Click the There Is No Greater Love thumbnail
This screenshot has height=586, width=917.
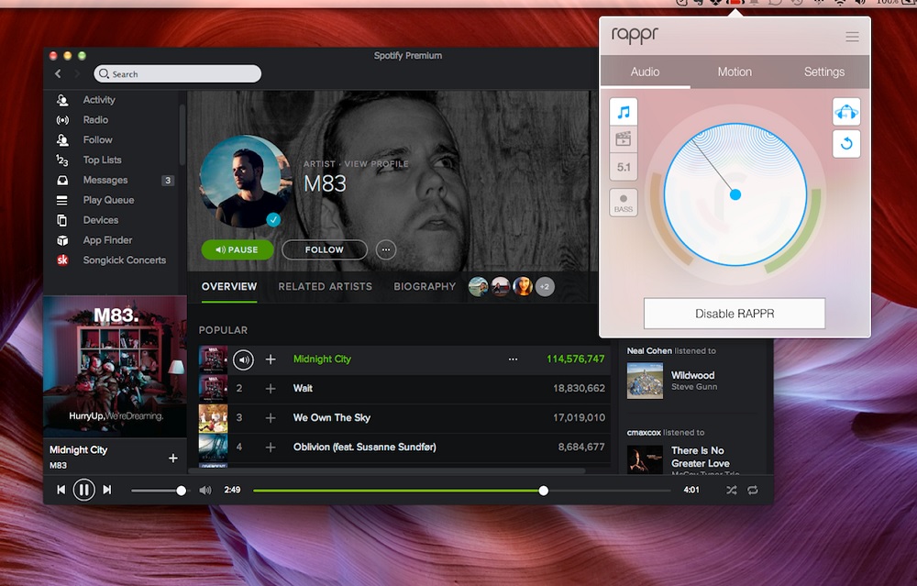(645, 459)
